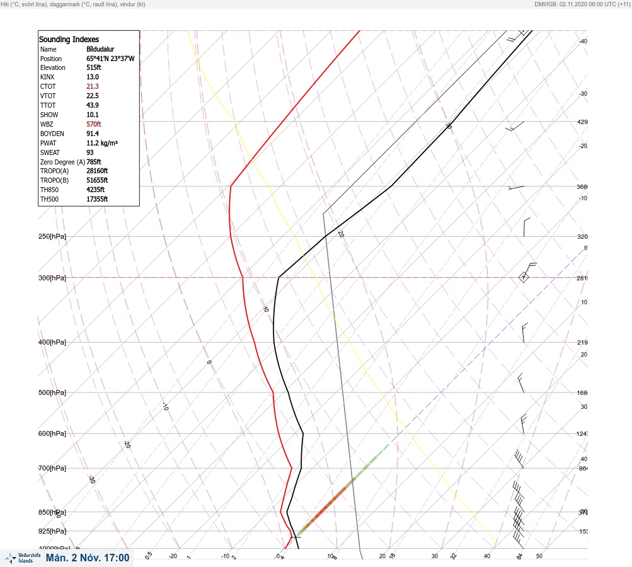
Task: Click the '250[hPa]' pressure label
Action: (x=52, y=236)
